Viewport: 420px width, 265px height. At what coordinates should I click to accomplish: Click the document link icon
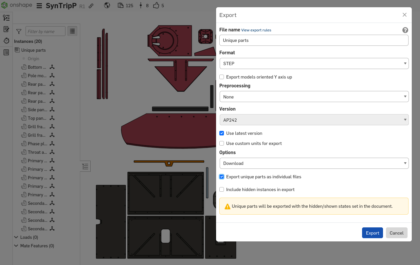[91, 6]
